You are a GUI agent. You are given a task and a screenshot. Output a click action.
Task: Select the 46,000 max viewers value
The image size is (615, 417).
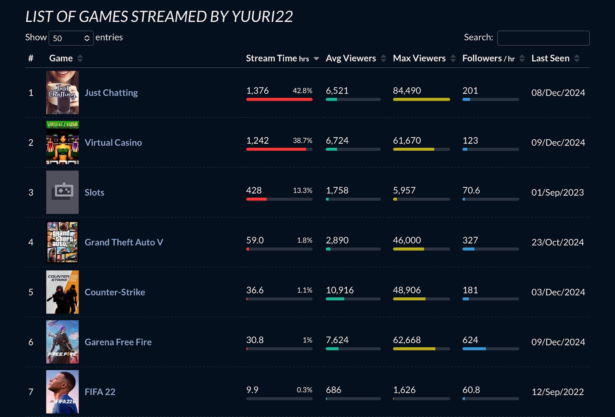[x=407, y=240]
